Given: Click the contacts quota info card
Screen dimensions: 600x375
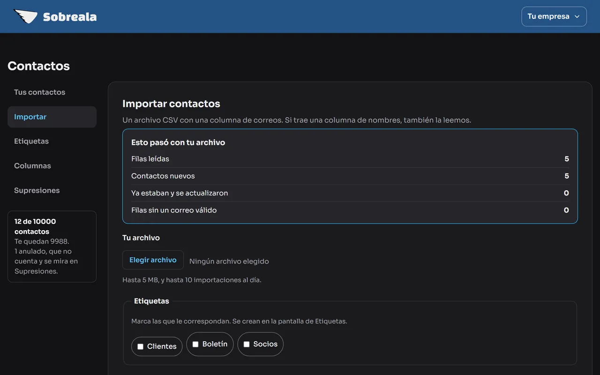Looking at the screenshot, I should click(x=52, y=247).
